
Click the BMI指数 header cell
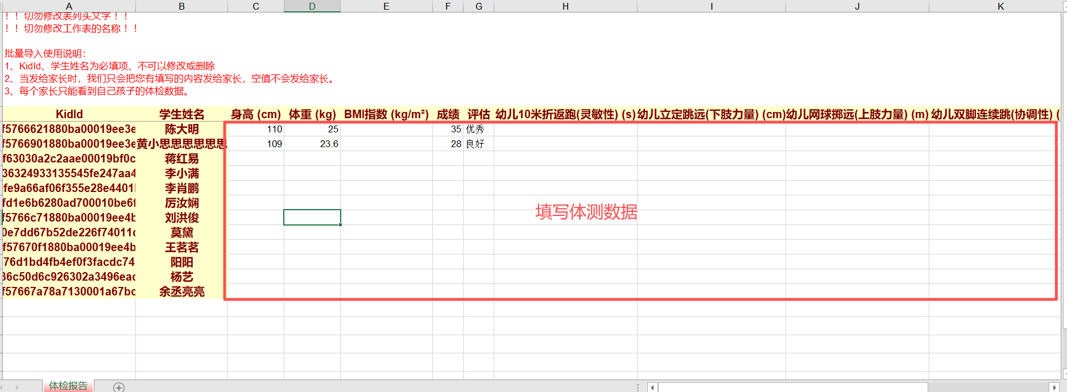pos(386,114)
